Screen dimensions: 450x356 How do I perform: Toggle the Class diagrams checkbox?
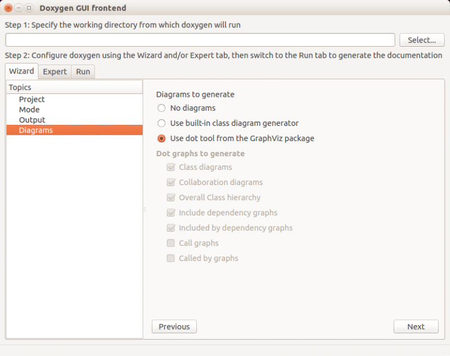pyautogui.click(x=170, y=167)
